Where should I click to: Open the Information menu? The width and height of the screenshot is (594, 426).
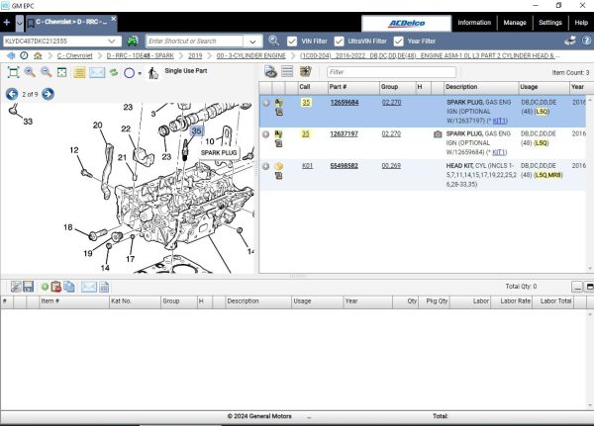(474, 23)
